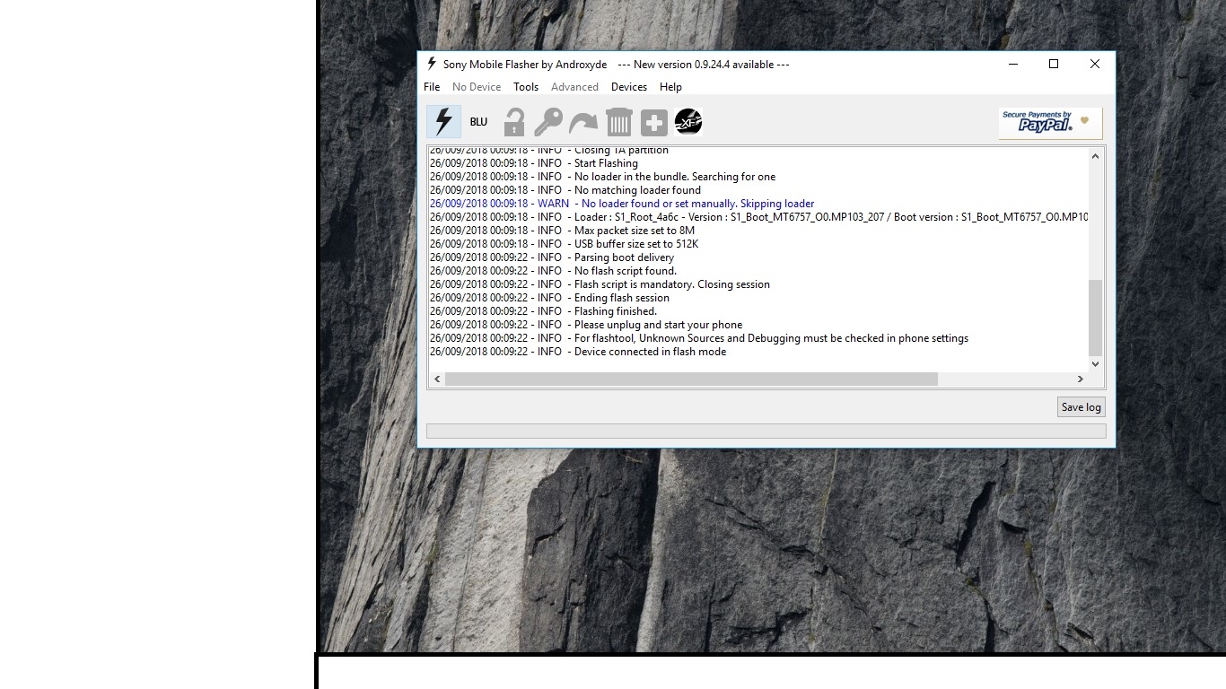The width and height of the screenshot is (1226, 689).
Task: Open the No Device menu
Action: point(477,87)
